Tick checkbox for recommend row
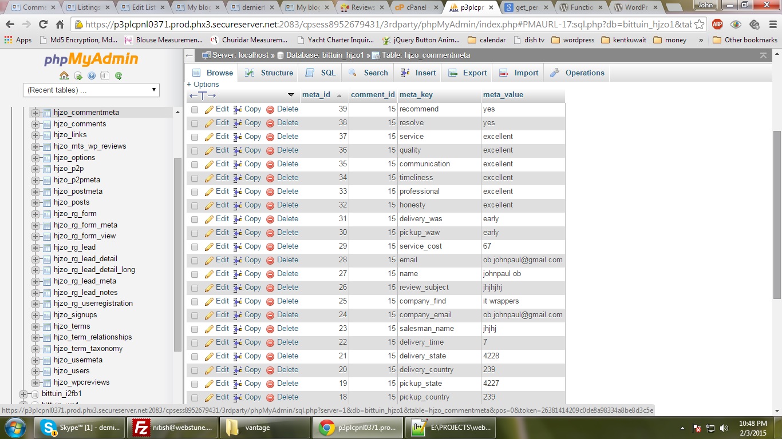This screenshot has height=439, width=782. pyautogui.click(x=195, y=109)
